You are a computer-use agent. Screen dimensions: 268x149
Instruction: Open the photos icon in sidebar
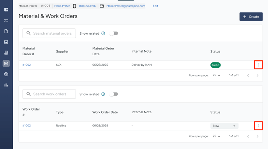pos(6,42)
